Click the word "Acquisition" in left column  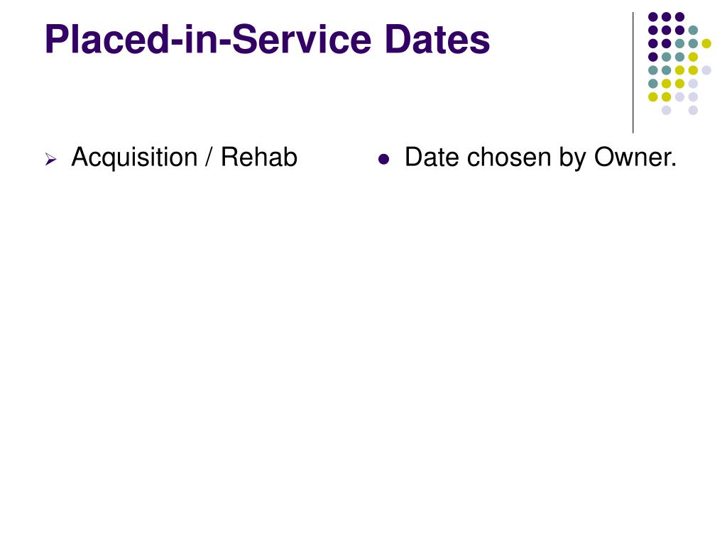pyautogui.click(x=134, y=158)
